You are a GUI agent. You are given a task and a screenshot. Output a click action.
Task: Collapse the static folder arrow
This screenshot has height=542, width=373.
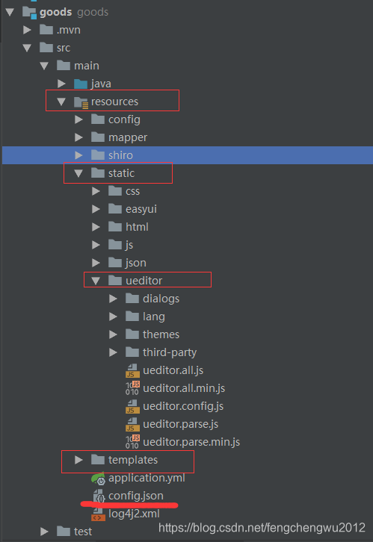tap(79, 173)
